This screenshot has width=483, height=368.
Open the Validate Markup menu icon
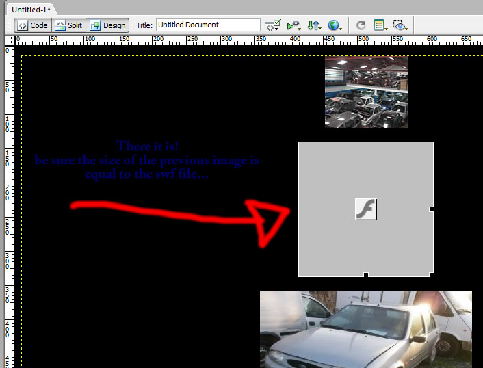point(273,25)
